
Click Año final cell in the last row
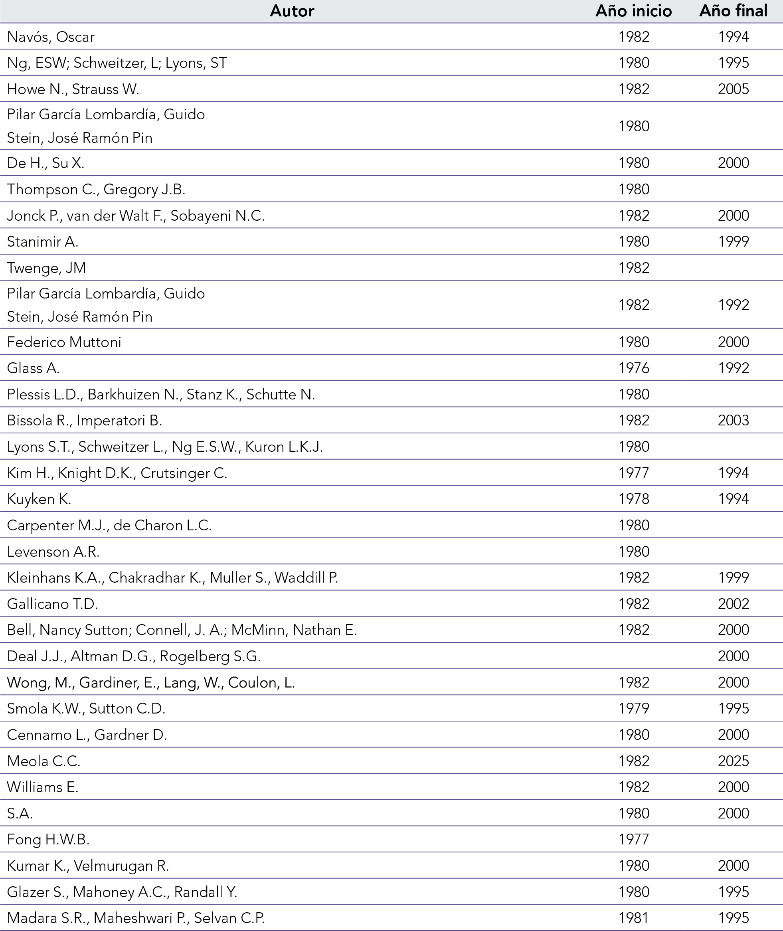tap(733, 918)
